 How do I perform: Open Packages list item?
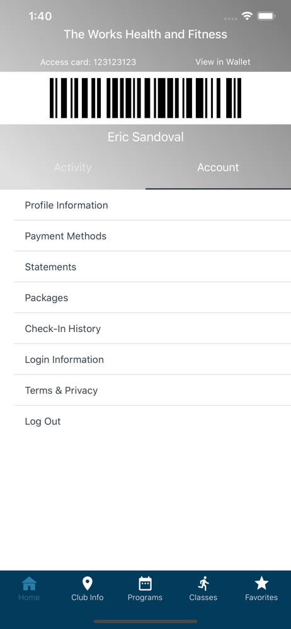[152, 298]
